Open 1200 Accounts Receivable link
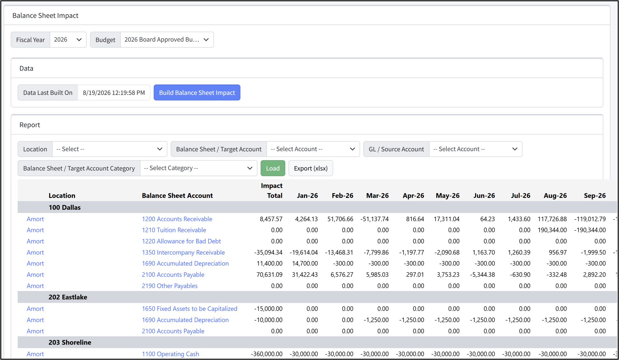The height and width of the screenshot is (360, 619). point(177,219)
